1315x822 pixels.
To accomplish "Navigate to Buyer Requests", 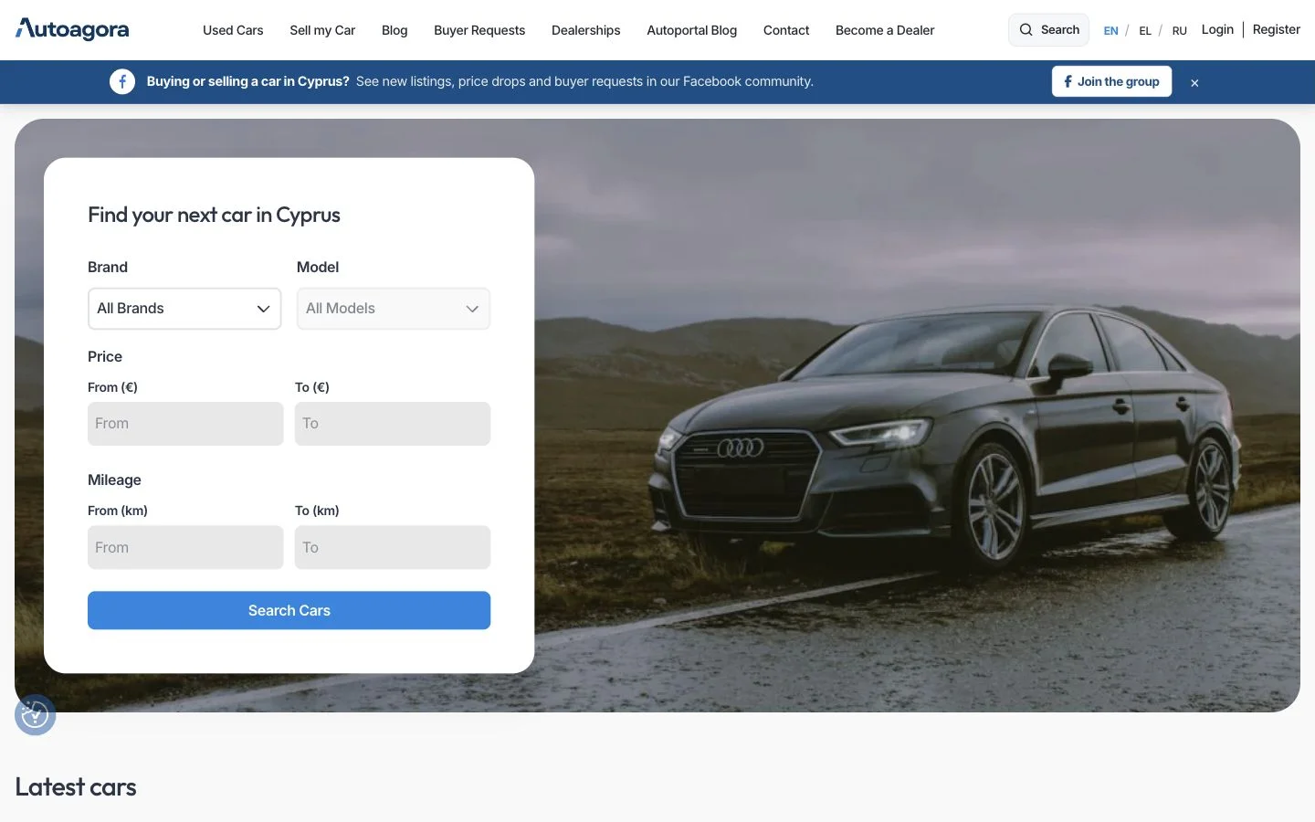I will click(x=479, y=30).
